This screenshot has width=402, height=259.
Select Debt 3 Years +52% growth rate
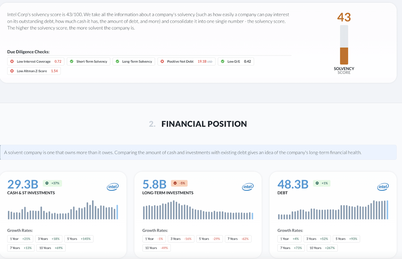tap(317, 239)
